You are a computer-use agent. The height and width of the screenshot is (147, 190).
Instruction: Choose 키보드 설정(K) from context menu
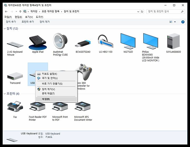click(x=56, y=74)
